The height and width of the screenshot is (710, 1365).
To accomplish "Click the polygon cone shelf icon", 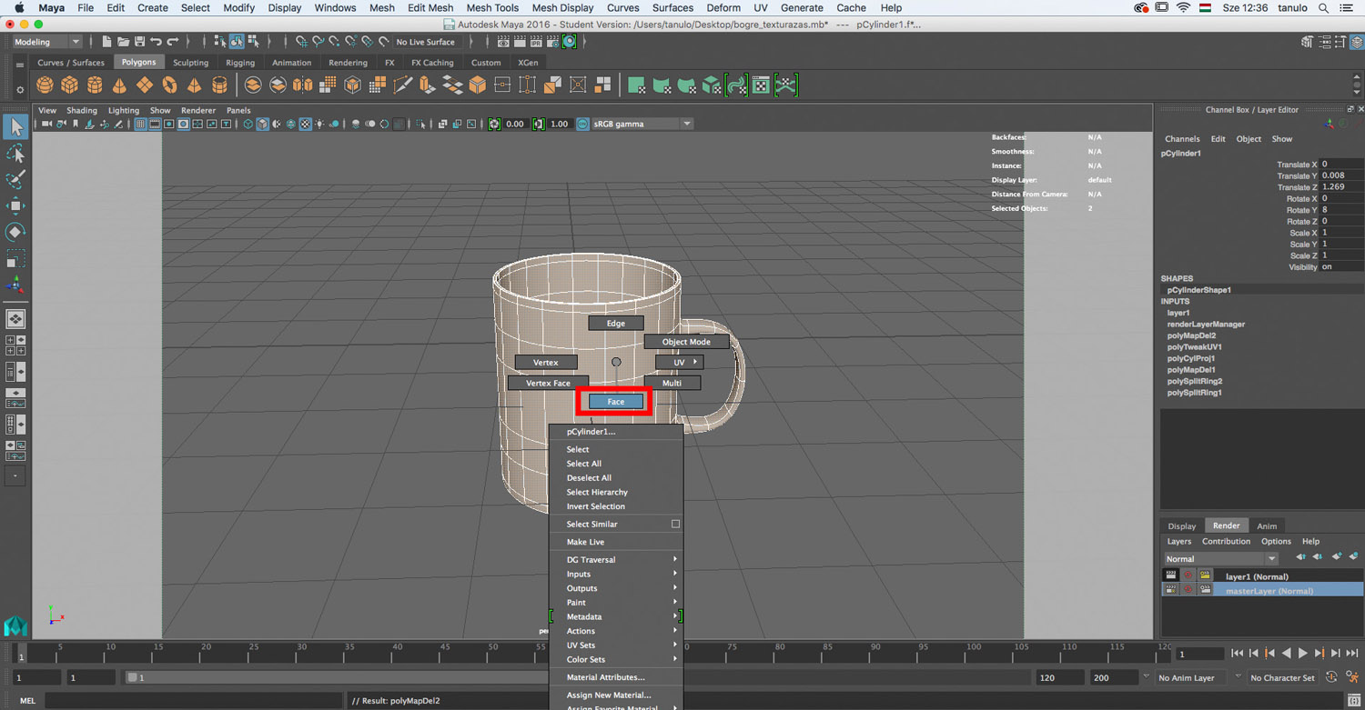I will 119,85.
